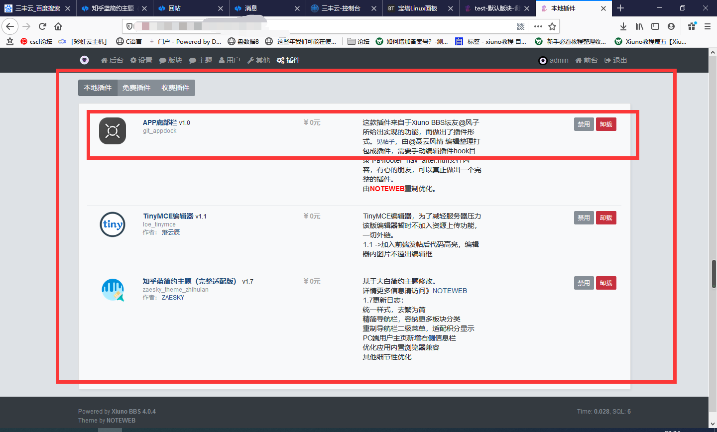Viewport: 717px width, 432px height.
Task: Open a new browser tab
Action: point(620,8)
